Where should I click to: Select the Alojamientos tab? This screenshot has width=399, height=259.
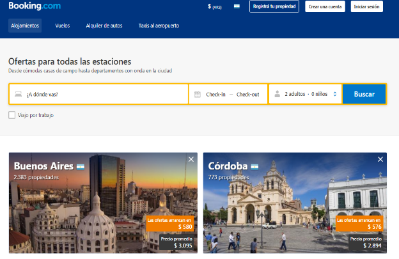pos(25,26)
